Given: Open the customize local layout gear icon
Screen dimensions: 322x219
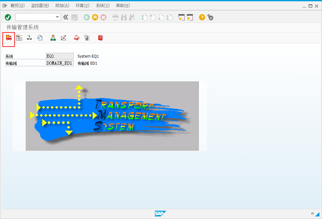Looking at the screenshot, I should point(210,17).
